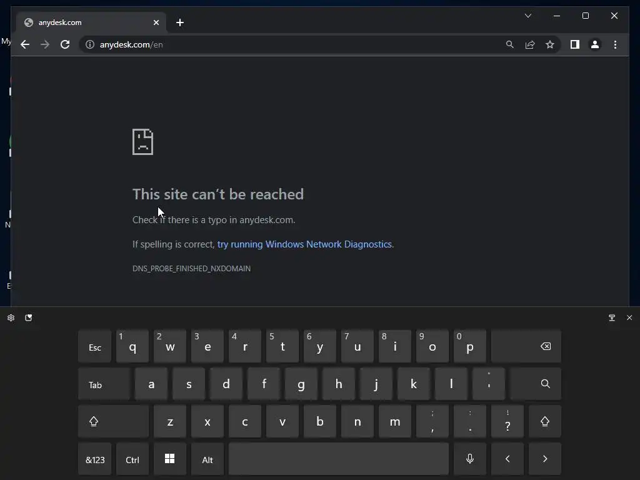Toggle the right Shift key

(545, 422)
